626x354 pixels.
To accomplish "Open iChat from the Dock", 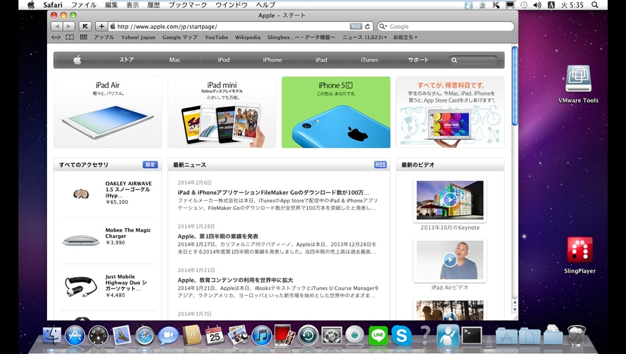I will click(x=168, y=335).
